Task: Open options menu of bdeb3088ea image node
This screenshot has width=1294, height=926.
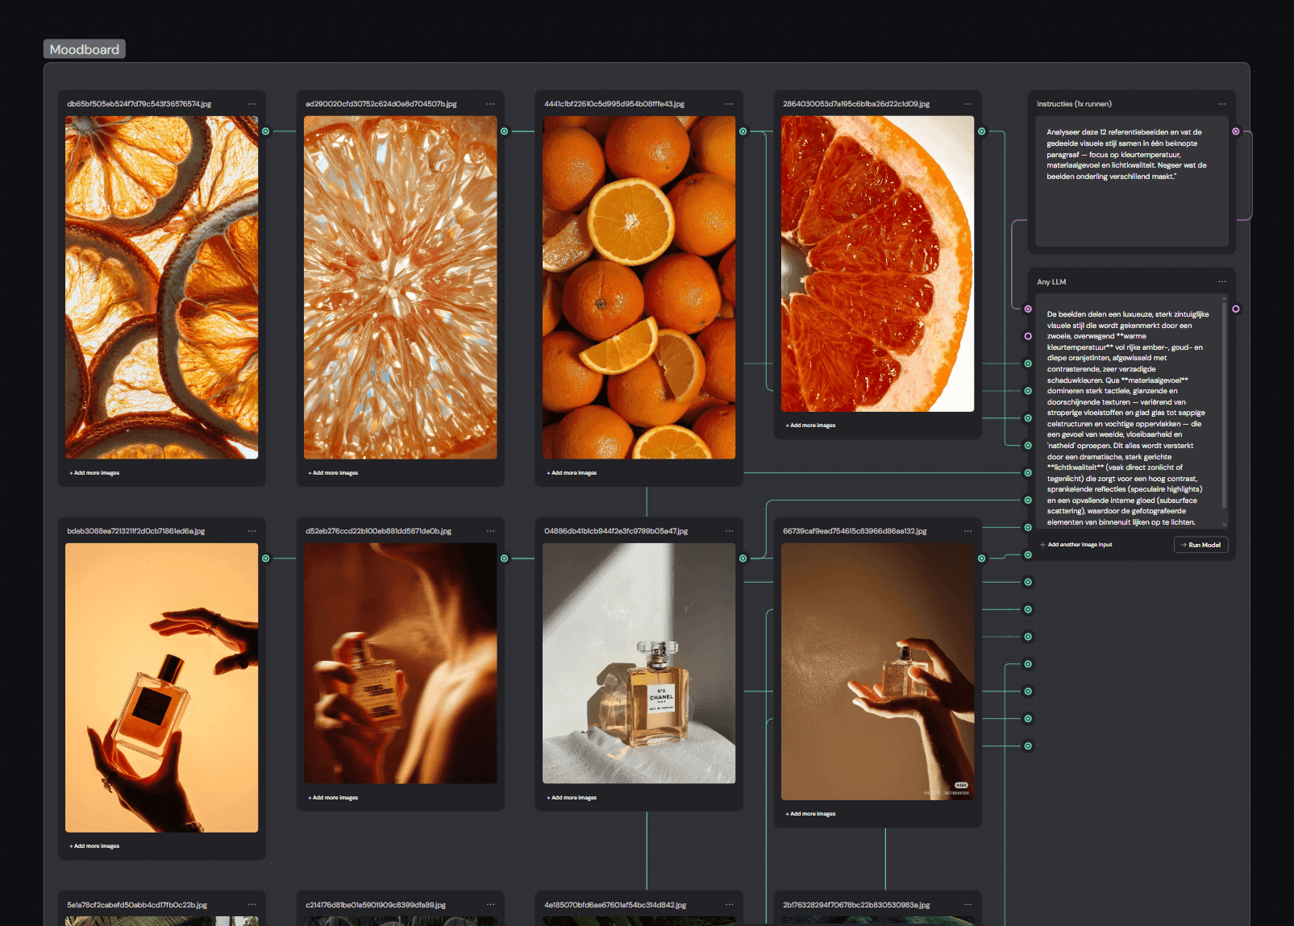Action: 252,531
